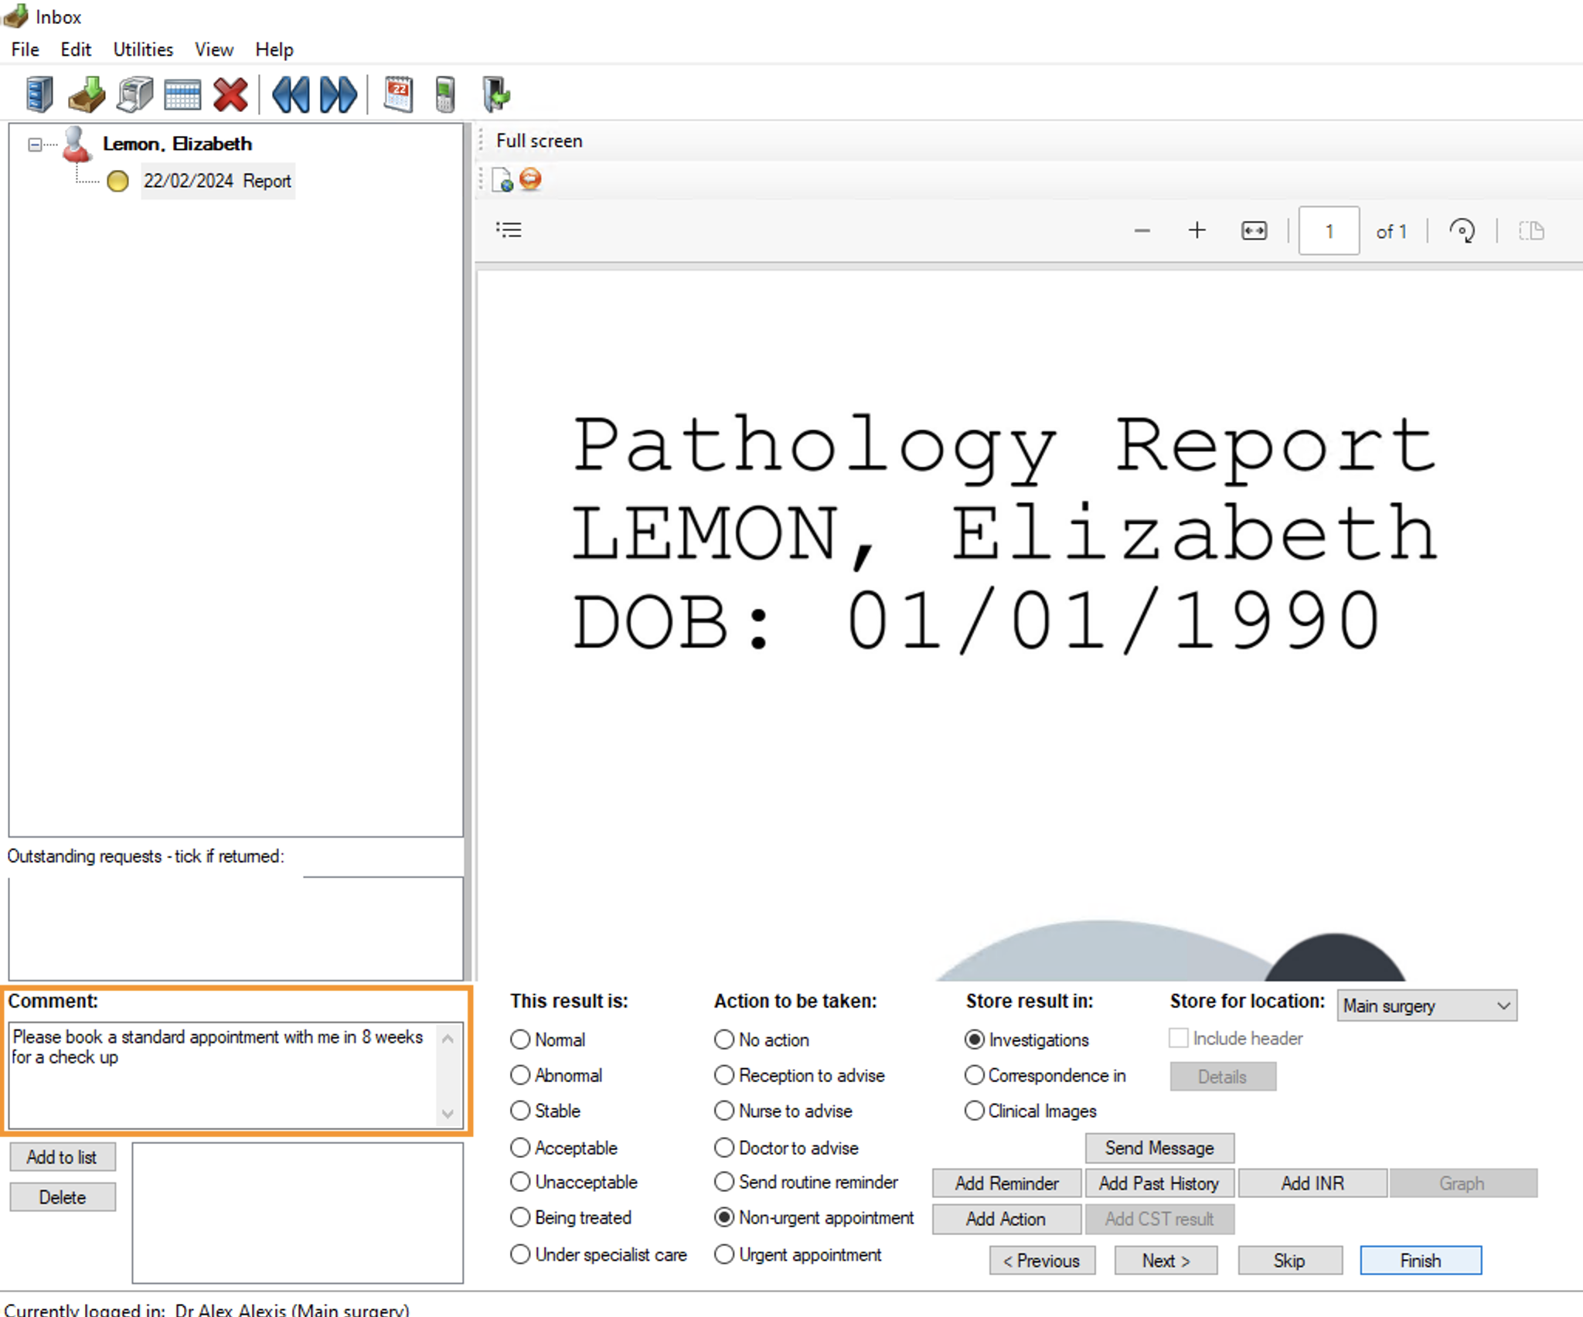Screen dimensions: 1583x1317
Task: Click the Lemon, Elizabeth patient icon
Action: (x=76, y=144)
